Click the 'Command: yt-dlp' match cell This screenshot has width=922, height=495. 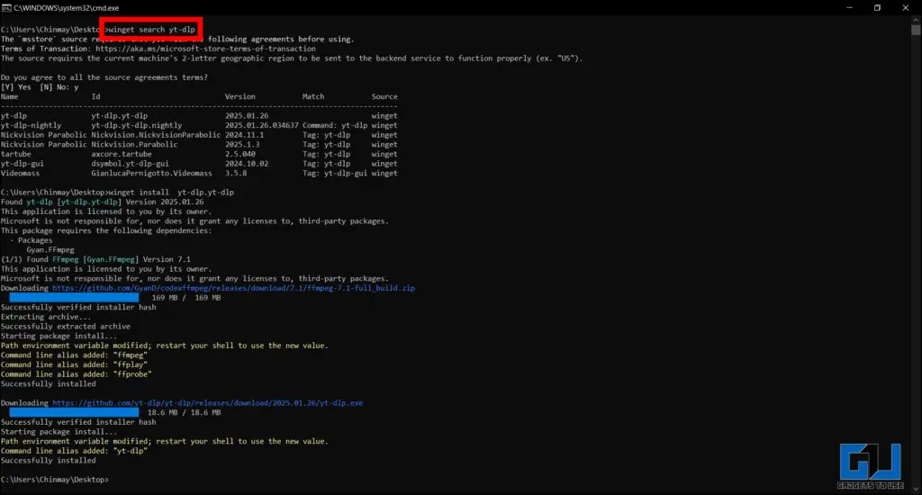coord(335,125)
